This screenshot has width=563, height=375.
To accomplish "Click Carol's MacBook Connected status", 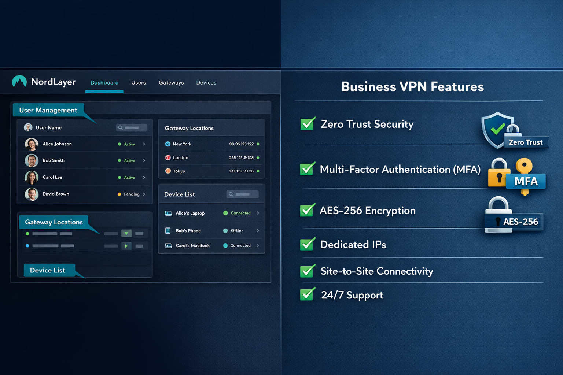I will pos(237,246).
